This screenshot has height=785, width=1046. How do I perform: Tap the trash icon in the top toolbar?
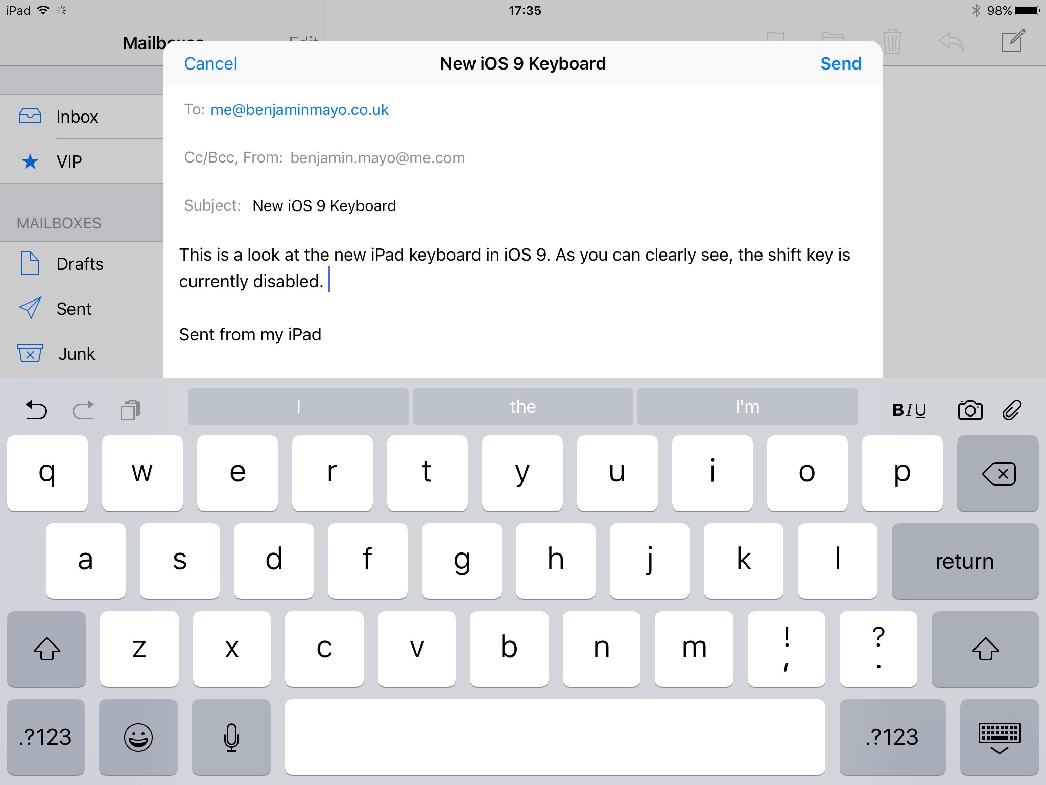891,42
